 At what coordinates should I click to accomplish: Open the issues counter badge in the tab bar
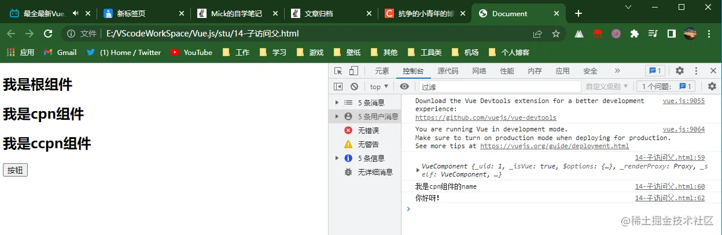point(655,71)
